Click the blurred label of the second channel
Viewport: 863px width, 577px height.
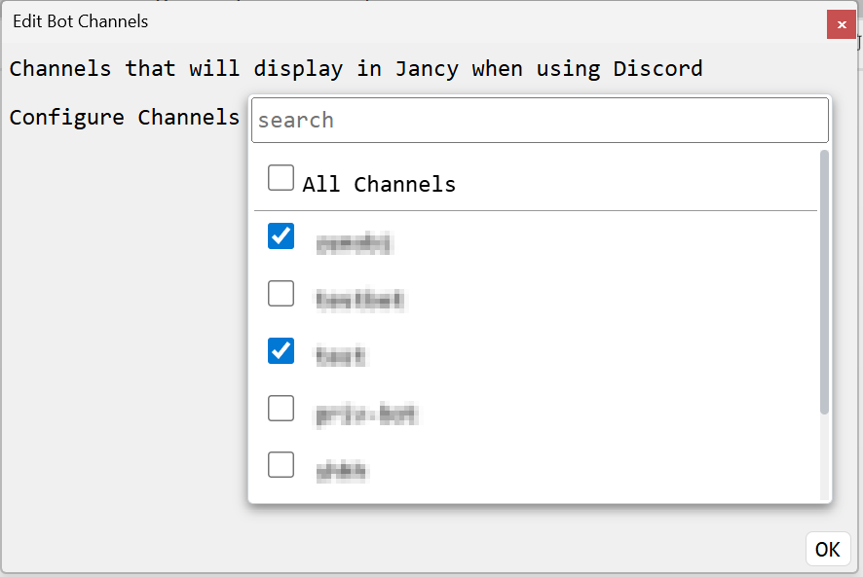[360, 301]
